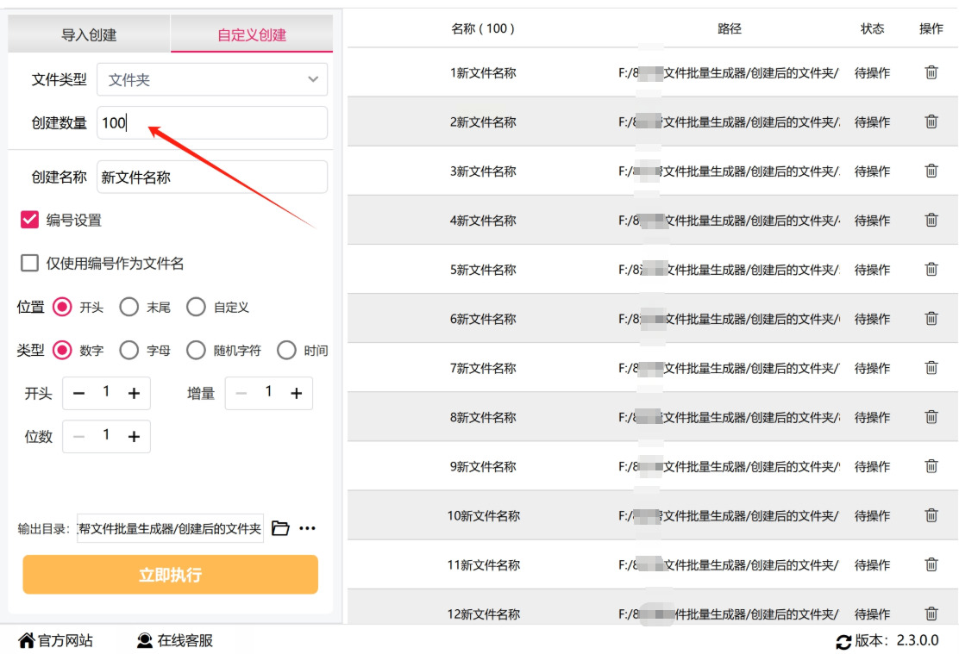Click the 路径 column header
Viewport: 959px width, 654px height.
729,28
